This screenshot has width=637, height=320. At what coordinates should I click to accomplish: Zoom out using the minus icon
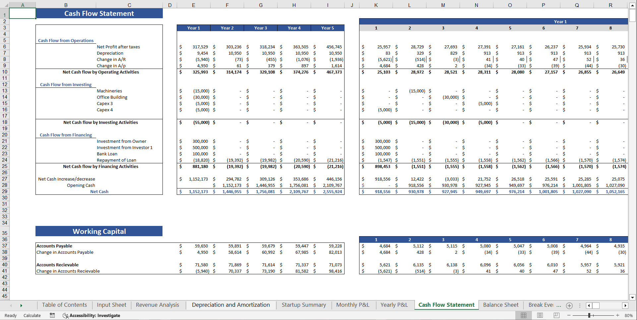[569, 315]
